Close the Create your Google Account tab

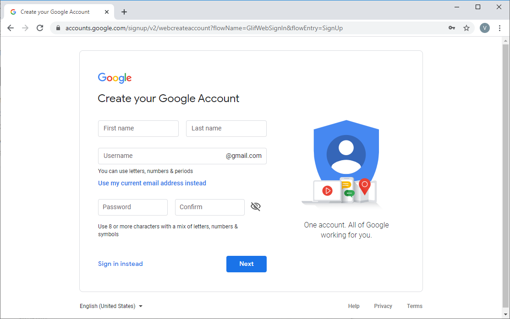(107, 12)
